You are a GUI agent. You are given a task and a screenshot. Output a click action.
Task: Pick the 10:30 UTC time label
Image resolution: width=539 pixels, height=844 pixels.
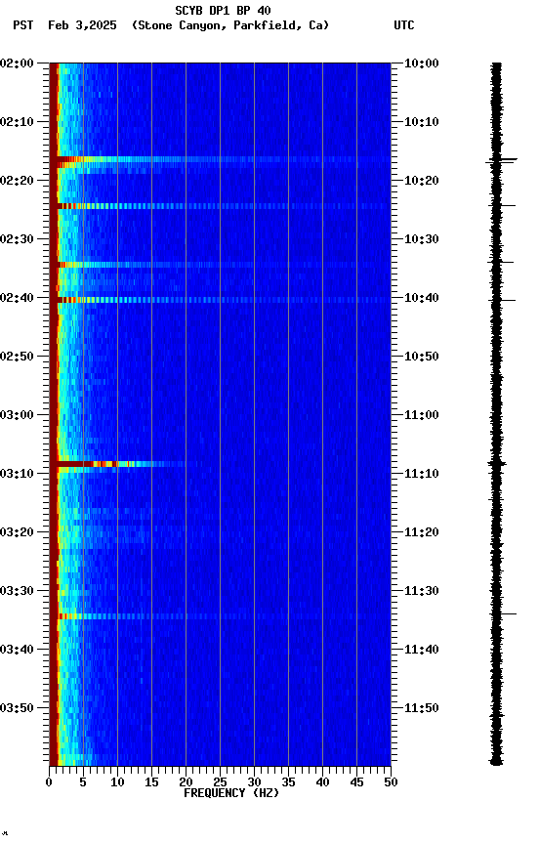pos(421,239)
